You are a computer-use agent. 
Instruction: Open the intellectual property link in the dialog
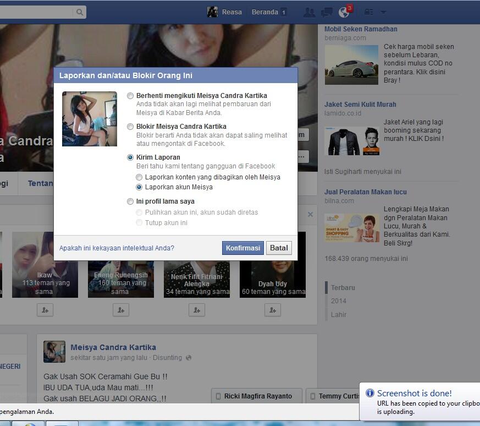tap(116, 248)
